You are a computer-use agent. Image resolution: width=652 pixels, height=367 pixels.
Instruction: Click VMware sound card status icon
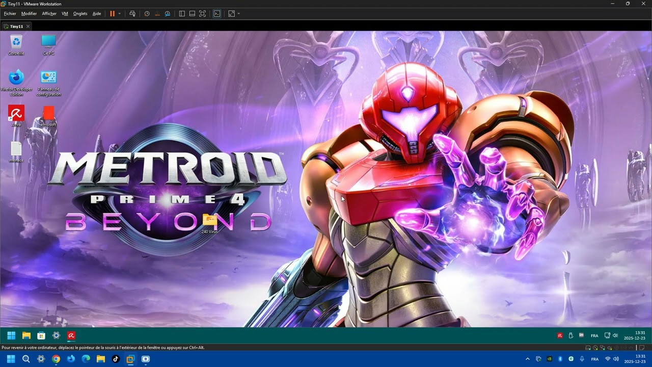click(610, 348)
